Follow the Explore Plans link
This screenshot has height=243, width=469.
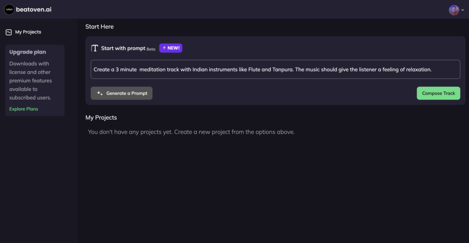tap(24, 109)
